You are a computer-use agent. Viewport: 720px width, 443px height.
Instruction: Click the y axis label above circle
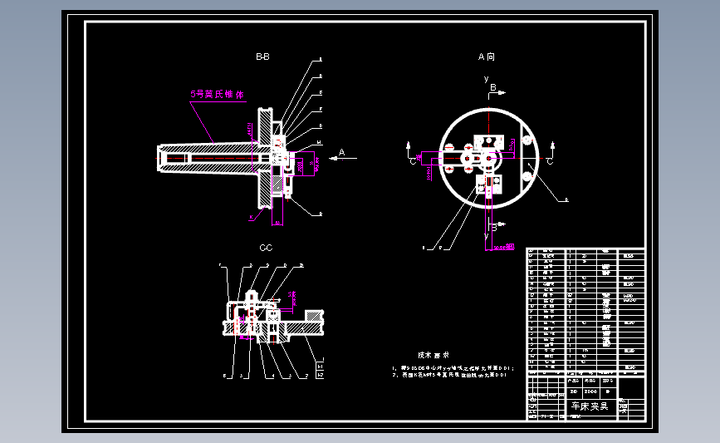487,79
